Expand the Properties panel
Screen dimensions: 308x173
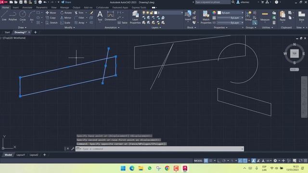pos(220,28)
